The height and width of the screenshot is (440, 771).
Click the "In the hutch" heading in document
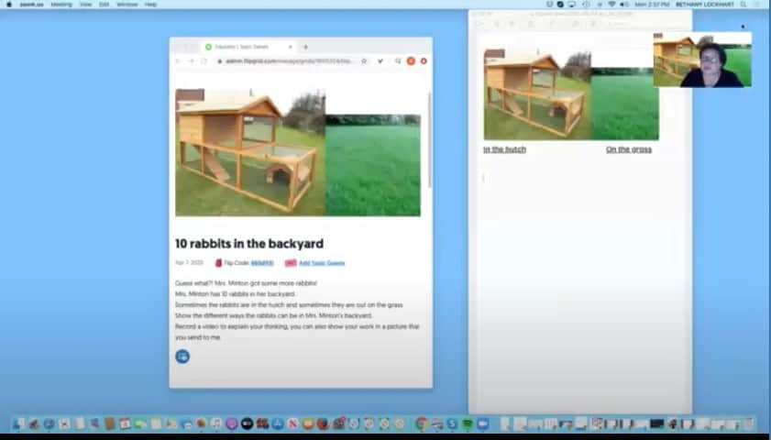pos(504,149)
